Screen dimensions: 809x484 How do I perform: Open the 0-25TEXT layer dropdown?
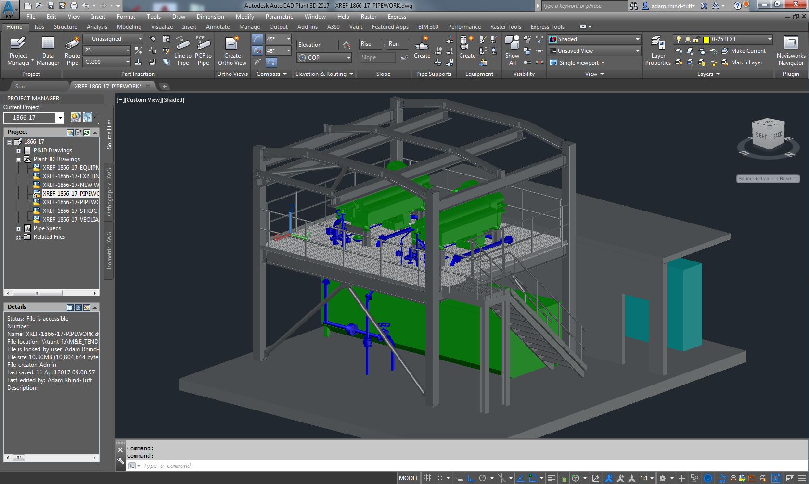(x=723, y=39)
